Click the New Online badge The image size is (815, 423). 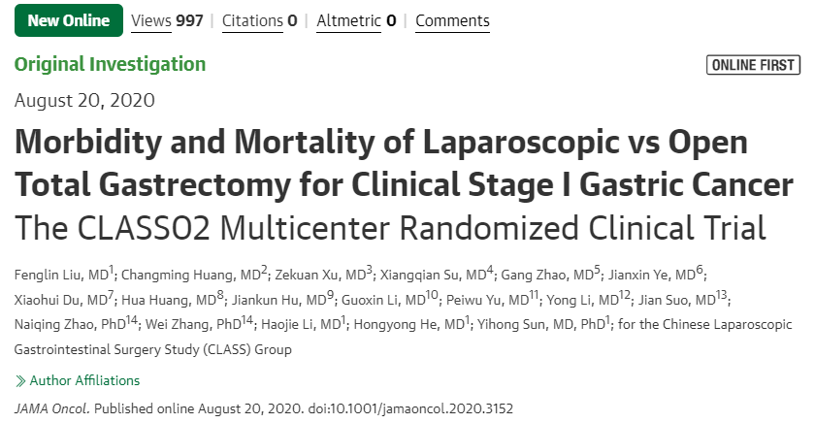(68, 20)
